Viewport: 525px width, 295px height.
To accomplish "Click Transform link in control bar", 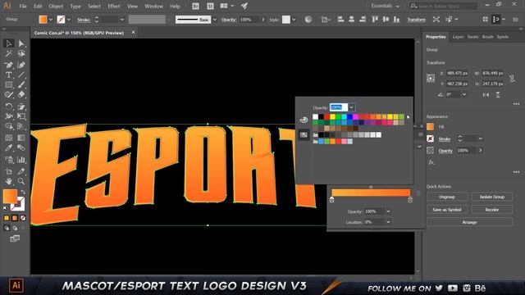I will pyautogui.click(x=416, y=20).
